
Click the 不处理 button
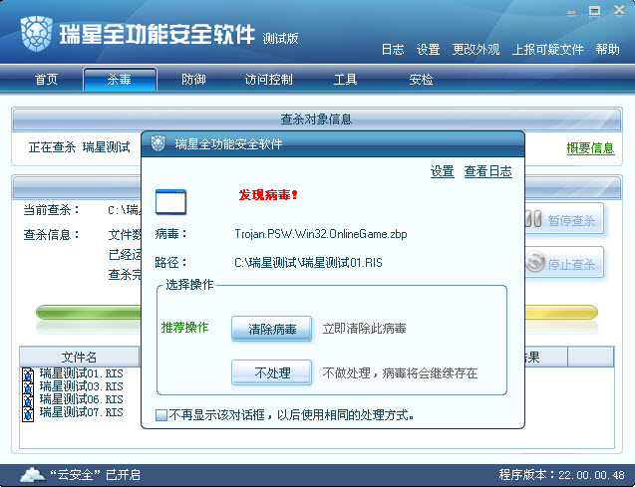[272, 372]
